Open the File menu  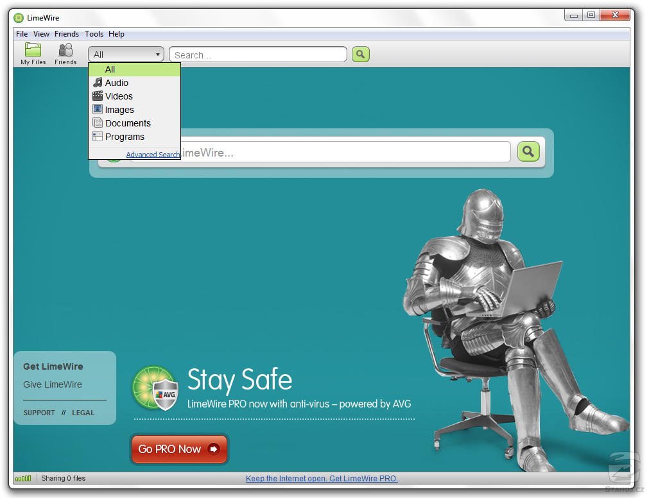[22, 34]
